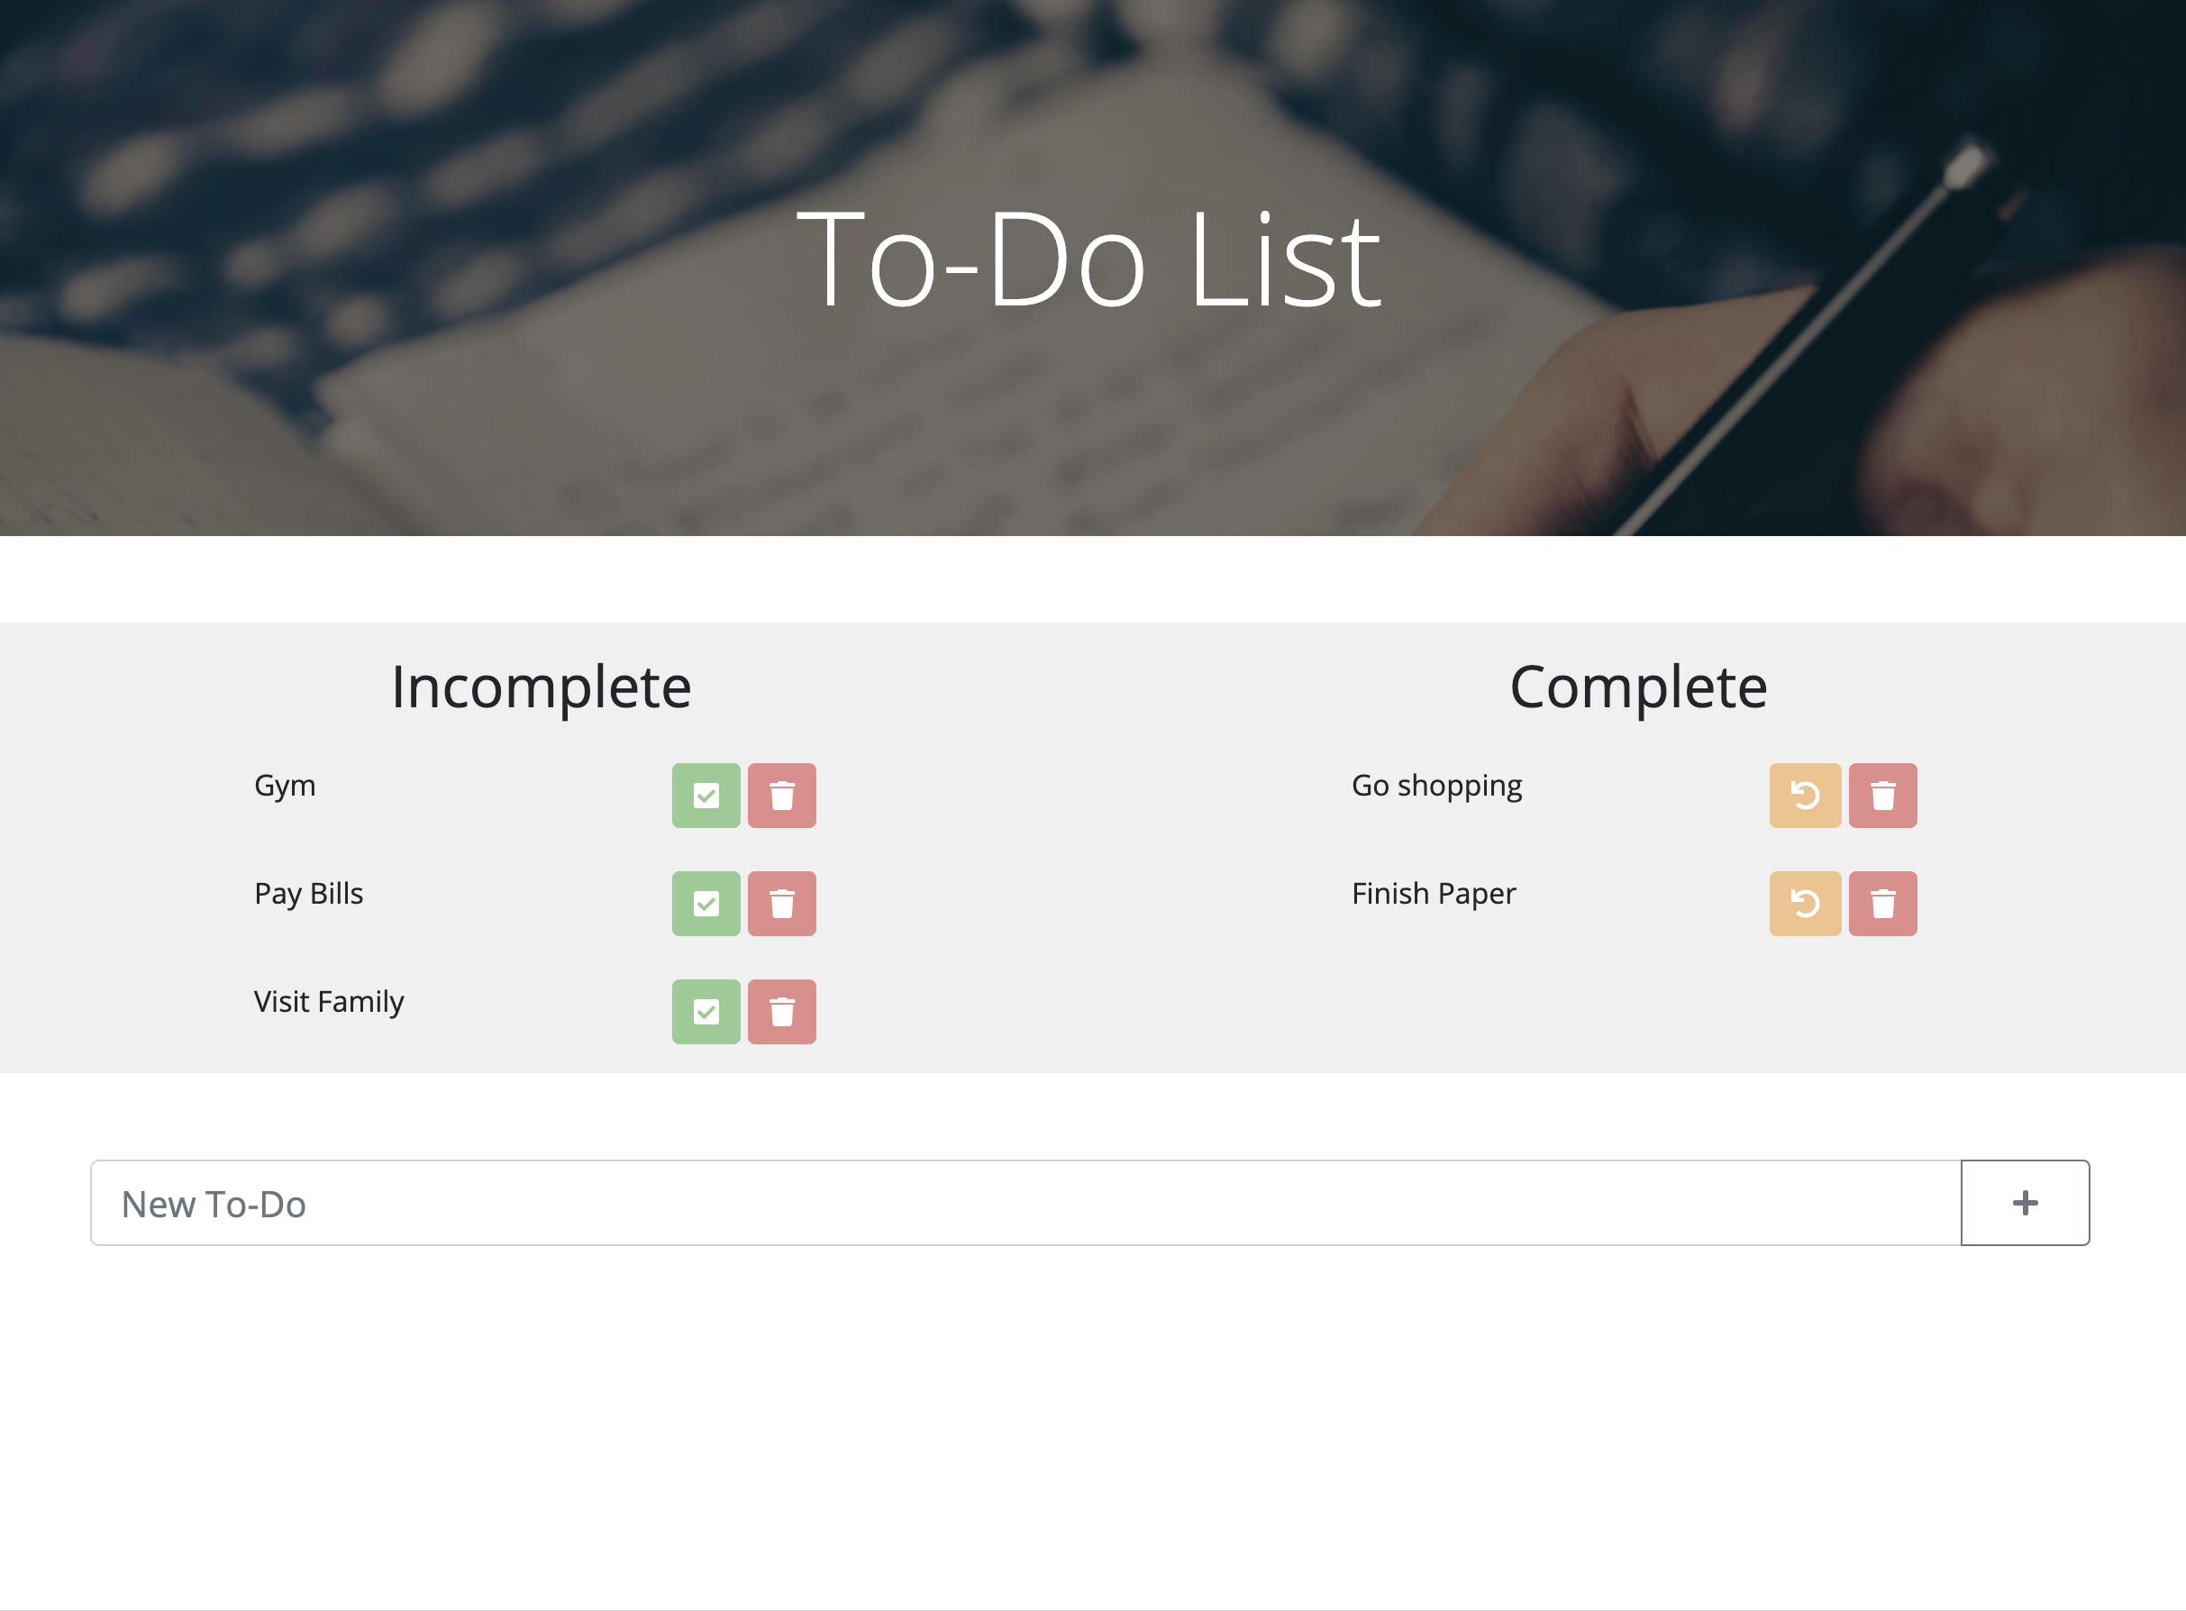
Task: Expand or view Incomplete tasks list
Action: click(x=540, y=686)
